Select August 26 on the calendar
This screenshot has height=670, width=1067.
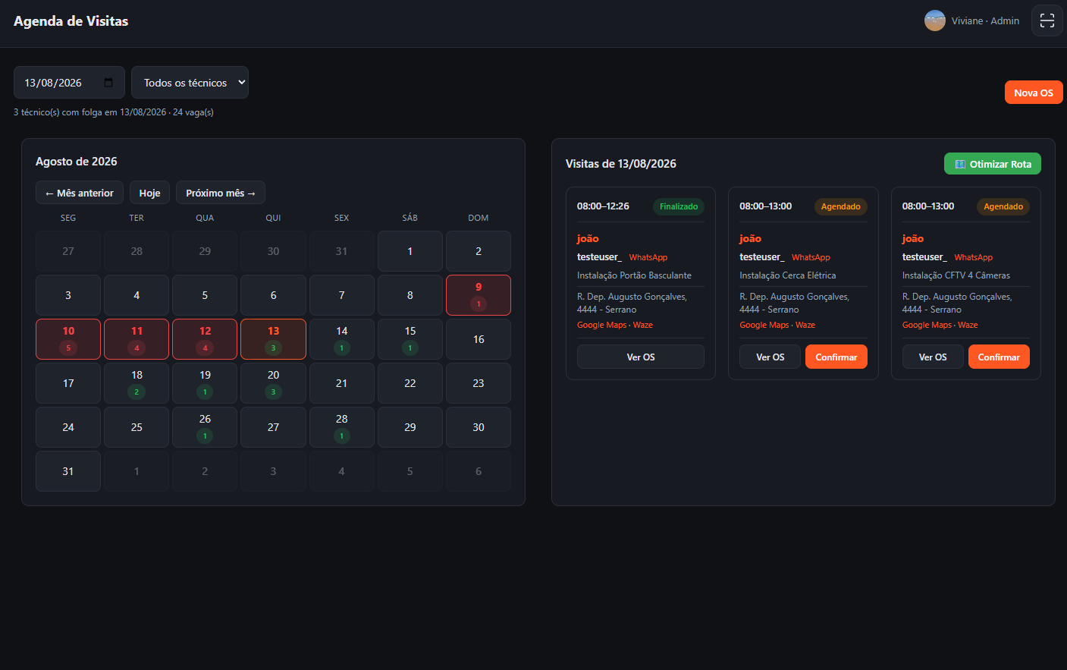click(205, 427)
